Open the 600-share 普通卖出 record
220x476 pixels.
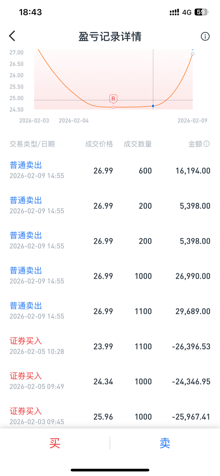coord(110,170)
